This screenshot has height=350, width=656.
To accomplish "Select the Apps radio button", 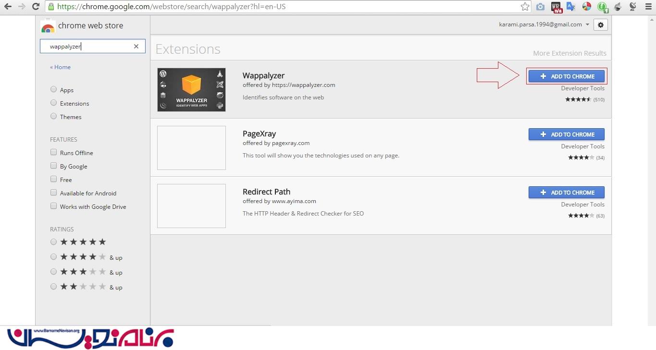I will tap(53, 89).
